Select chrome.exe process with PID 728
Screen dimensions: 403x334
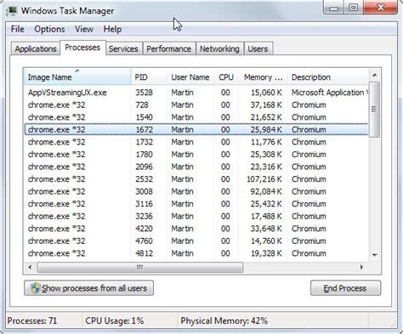pyautogui.click(x=196, y=105)
